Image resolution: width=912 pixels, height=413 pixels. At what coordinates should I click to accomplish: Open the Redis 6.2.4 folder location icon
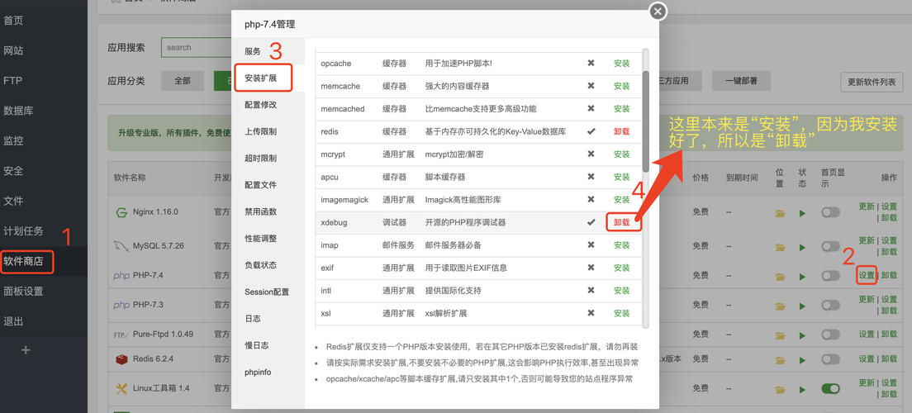point(781,359)
